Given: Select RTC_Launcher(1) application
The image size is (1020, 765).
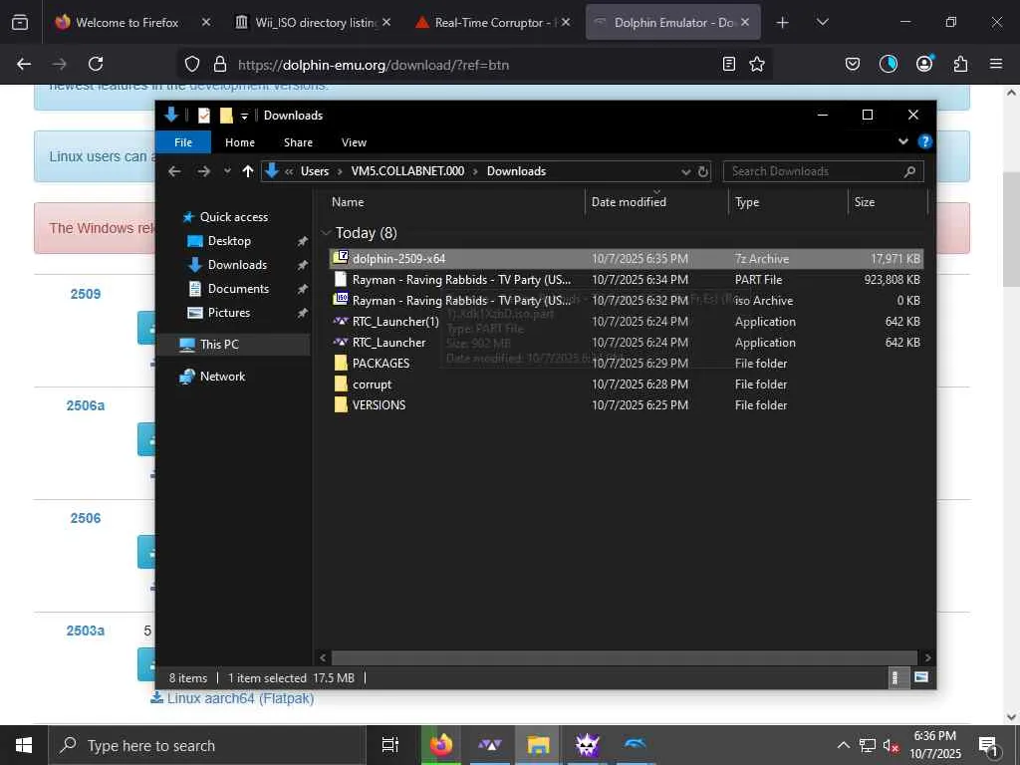Looking at the screenshot, I should [x=626, y=322].
